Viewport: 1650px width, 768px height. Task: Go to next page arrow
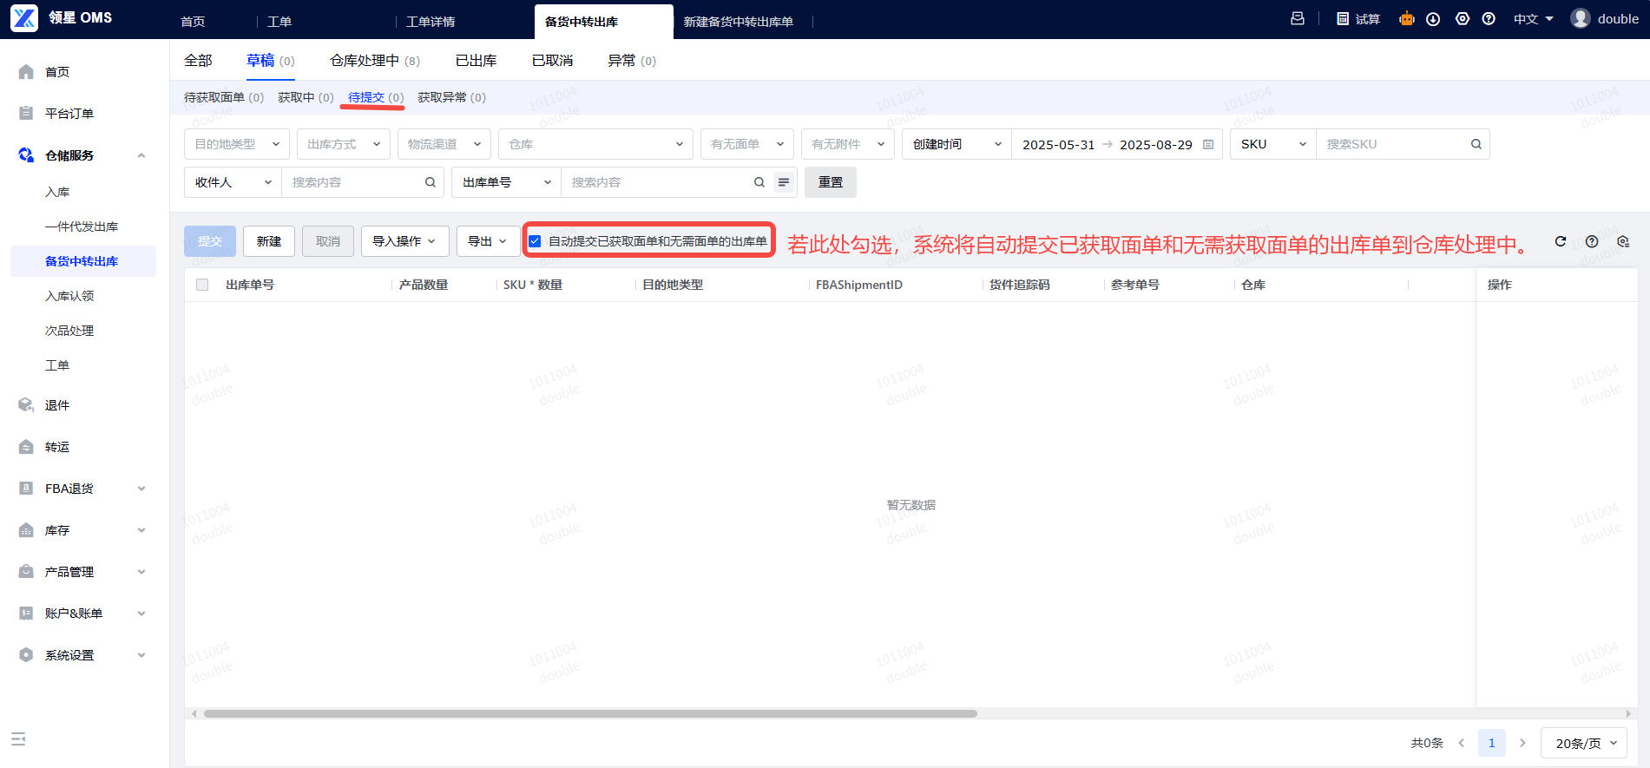coord(1522,743)
